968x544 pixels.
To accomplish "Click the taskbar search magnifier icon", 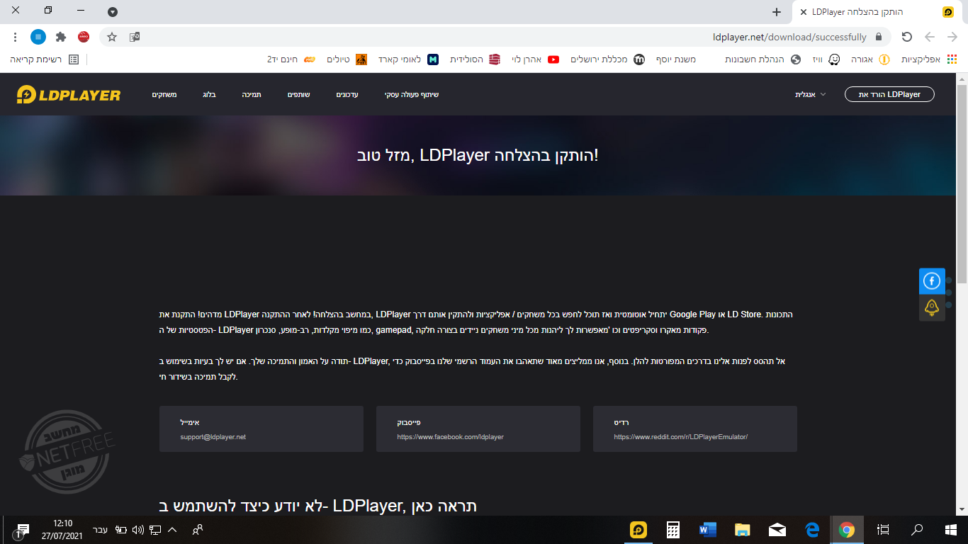I will click(x=917, y=530).
